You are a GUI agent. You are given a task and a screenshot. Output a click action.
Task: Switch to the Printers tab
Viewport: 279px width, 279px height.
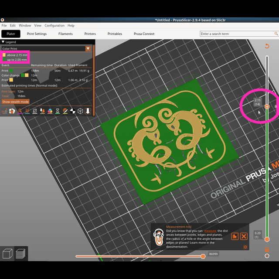[90, 34]
